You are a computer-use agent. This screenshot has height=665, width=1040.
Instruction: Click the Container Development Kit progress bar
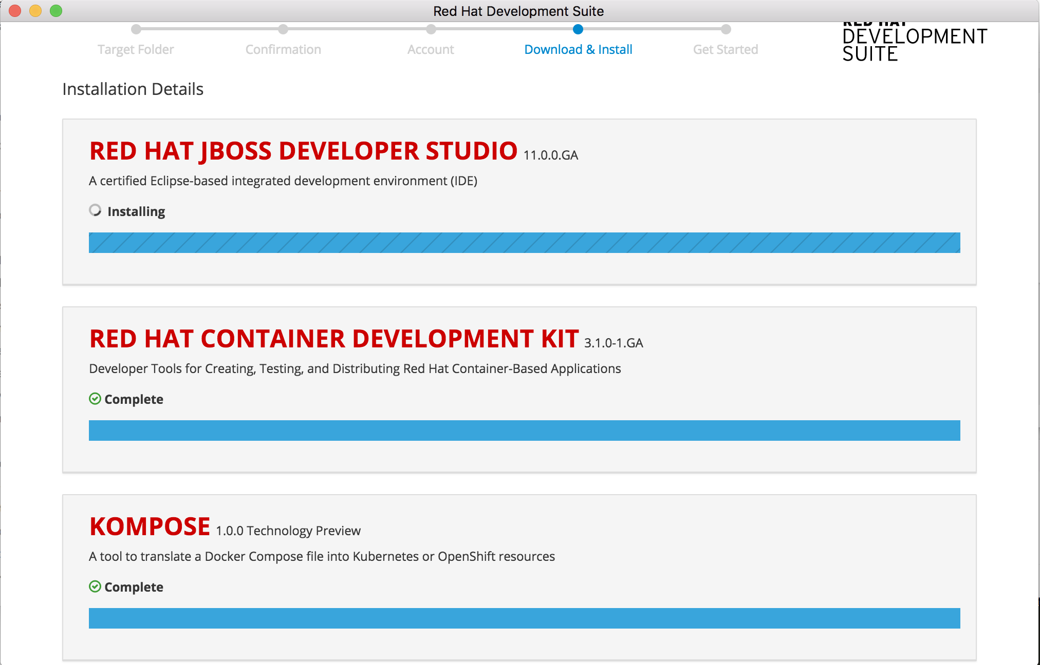point(524,431)
